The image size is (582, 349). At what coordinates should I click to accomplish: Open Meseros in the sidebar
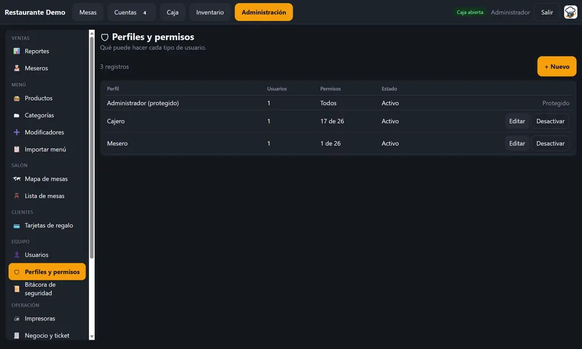[47, 68]
